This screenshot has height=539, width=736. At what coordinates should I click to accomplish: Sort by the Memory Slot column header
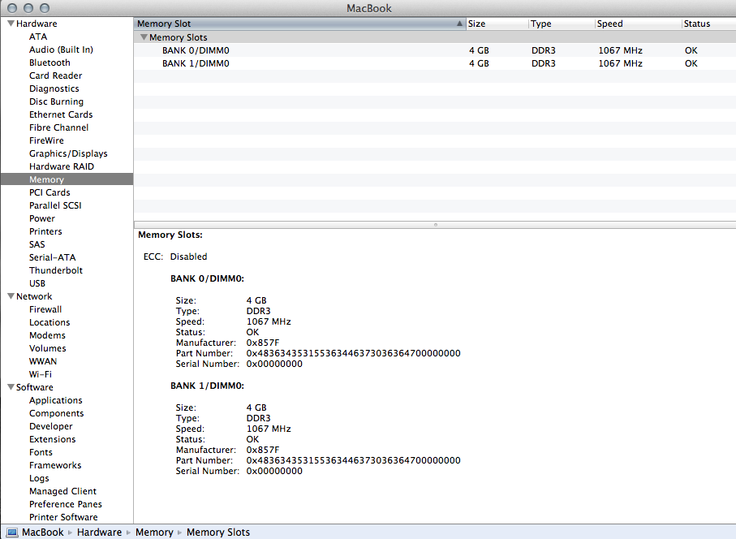click(299, 24)
